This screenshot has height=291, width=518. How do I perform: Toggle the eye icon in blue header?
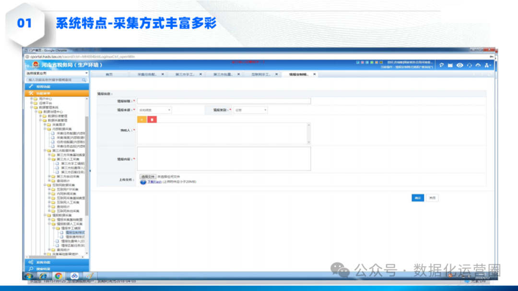coord(459,65)
